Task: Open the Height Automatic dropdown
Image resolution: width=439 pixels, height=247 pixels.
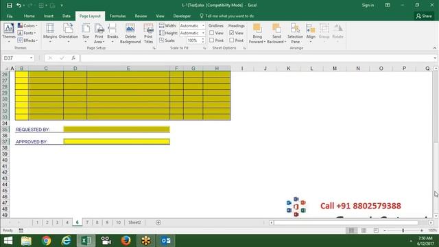Action: (203, 33)
